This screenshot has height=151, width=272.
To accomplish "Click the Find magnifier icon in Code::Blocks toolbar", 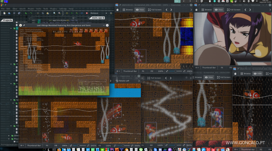I will pyautogui.click(x=54, y=13).
